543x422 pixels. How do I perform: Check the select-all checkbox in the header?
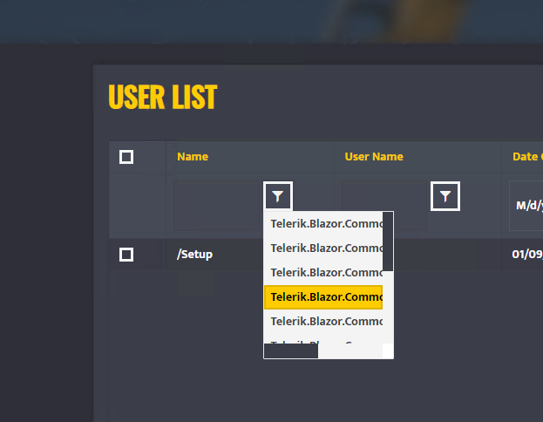(x=126, y=157)
